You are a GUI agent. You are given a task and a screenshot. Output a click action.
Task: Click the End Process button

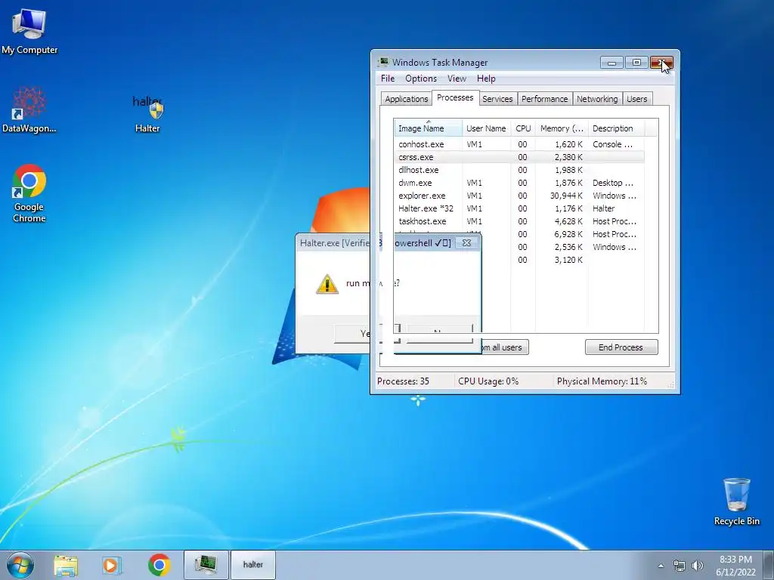coord(621,347)
